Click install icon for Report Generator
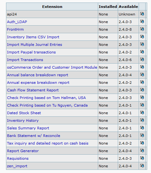Viewport: 151px width, 173px height. pyautogui.click(x=142, y=151)
